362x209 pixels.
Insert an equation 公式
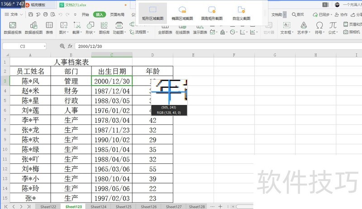(x=333, y=28)
